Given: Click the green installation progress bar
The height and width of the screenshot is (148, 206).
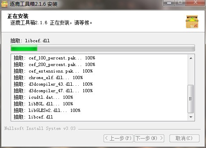Looking at the screenshot, I should pos(103,48).
